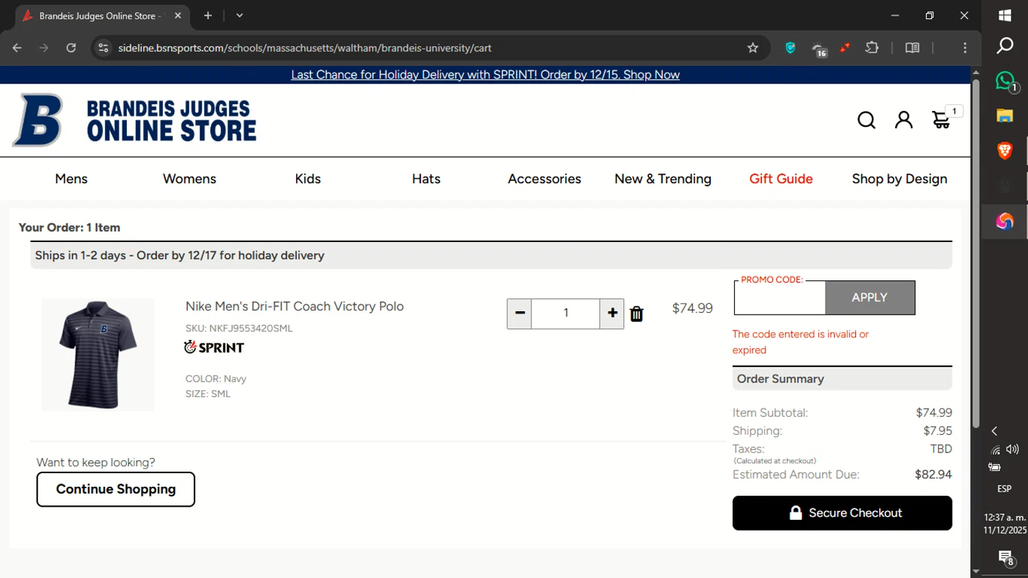Open a new browser tab
This screenshot has width=1028, height=578.
(x=208, y=15)
